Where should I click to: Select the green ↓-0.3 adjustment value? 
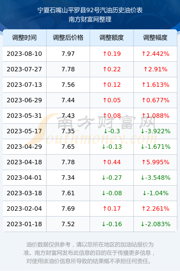pyautogui.click(x=112, y=131)
